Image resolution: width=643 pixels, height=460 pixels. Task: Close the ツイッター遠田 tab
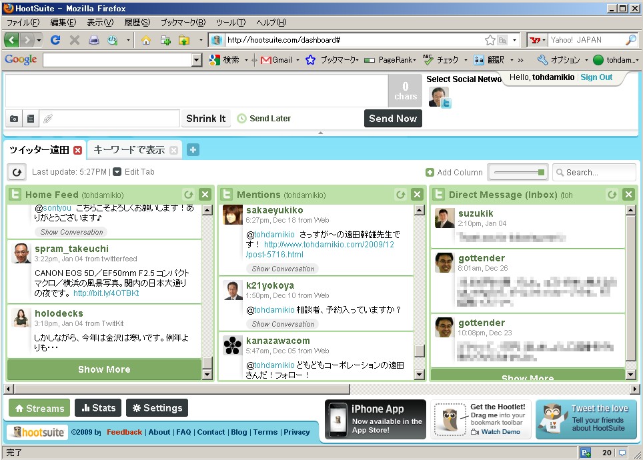(x=77, y=151)
